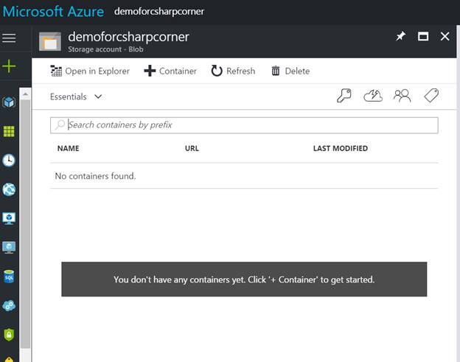Add a new Container

170,71
